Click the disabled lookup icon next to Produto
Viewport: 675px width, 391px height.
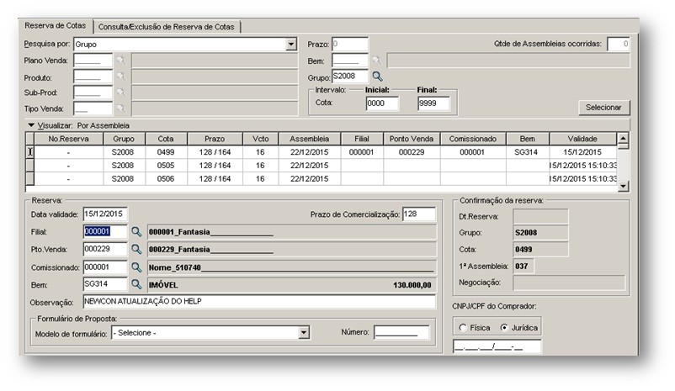click(121, 77)
